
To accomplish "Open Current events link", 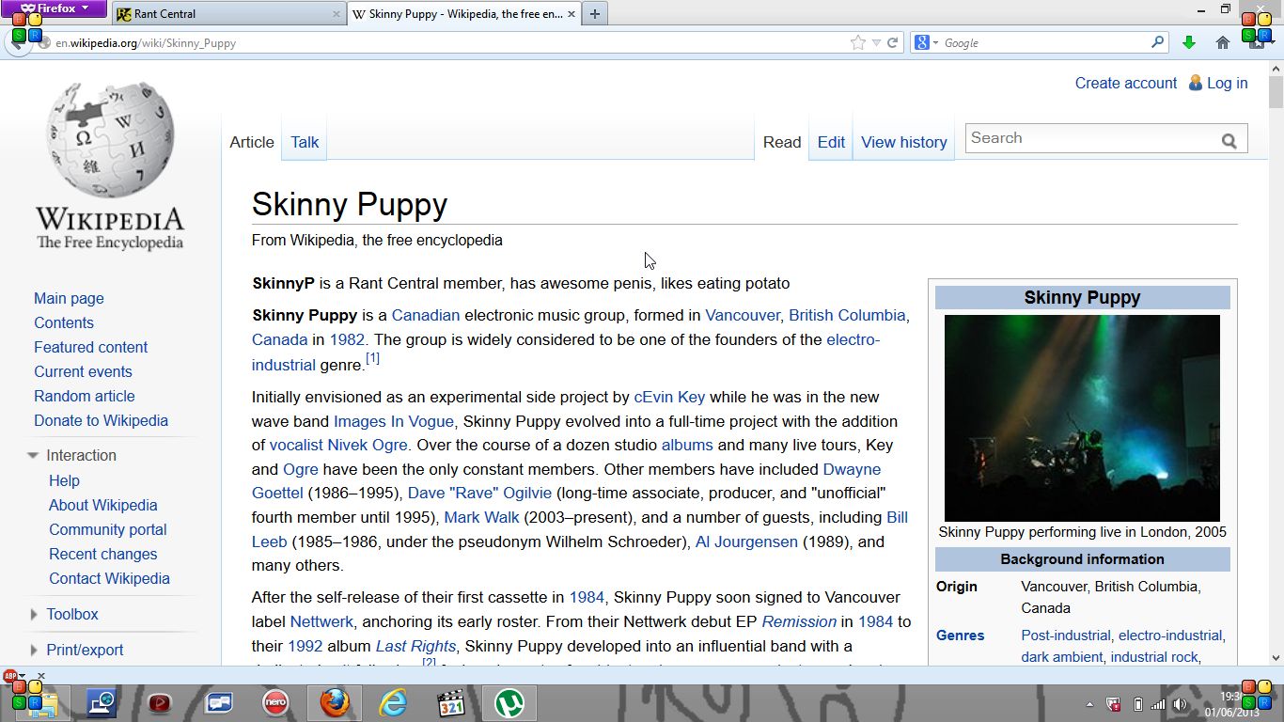I will tap(83, 371).
